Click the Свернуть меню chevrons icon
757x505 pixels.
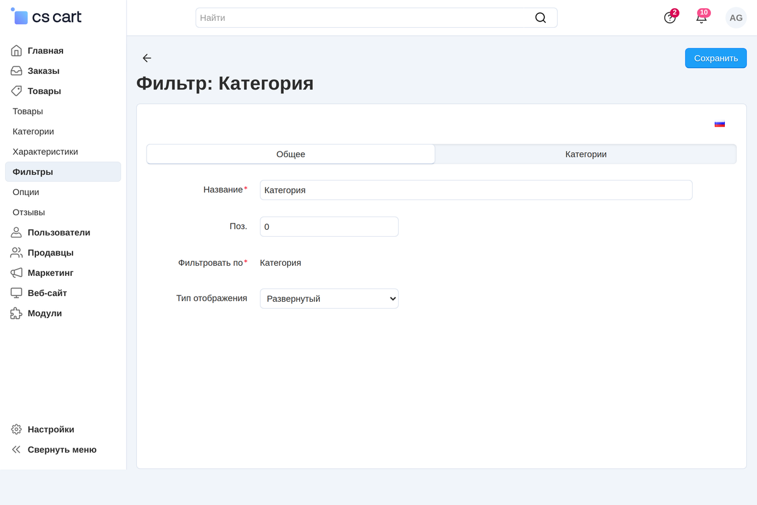(x=16, y=449)
